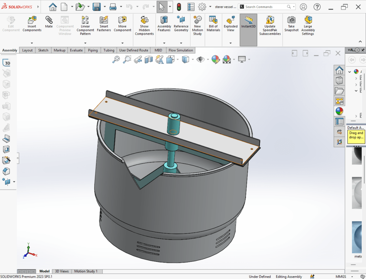Open the Motion Study 1 tab
The image size is (366, 279).
click(86, 271)
